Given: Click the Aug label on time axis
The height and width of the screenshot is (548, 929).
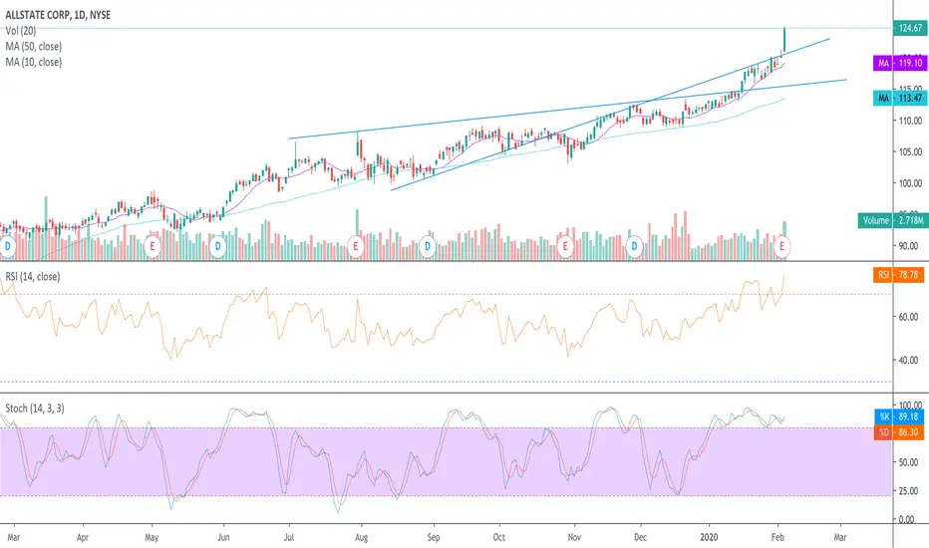Looking at the screenshot, I should click(x=361, y=537).
